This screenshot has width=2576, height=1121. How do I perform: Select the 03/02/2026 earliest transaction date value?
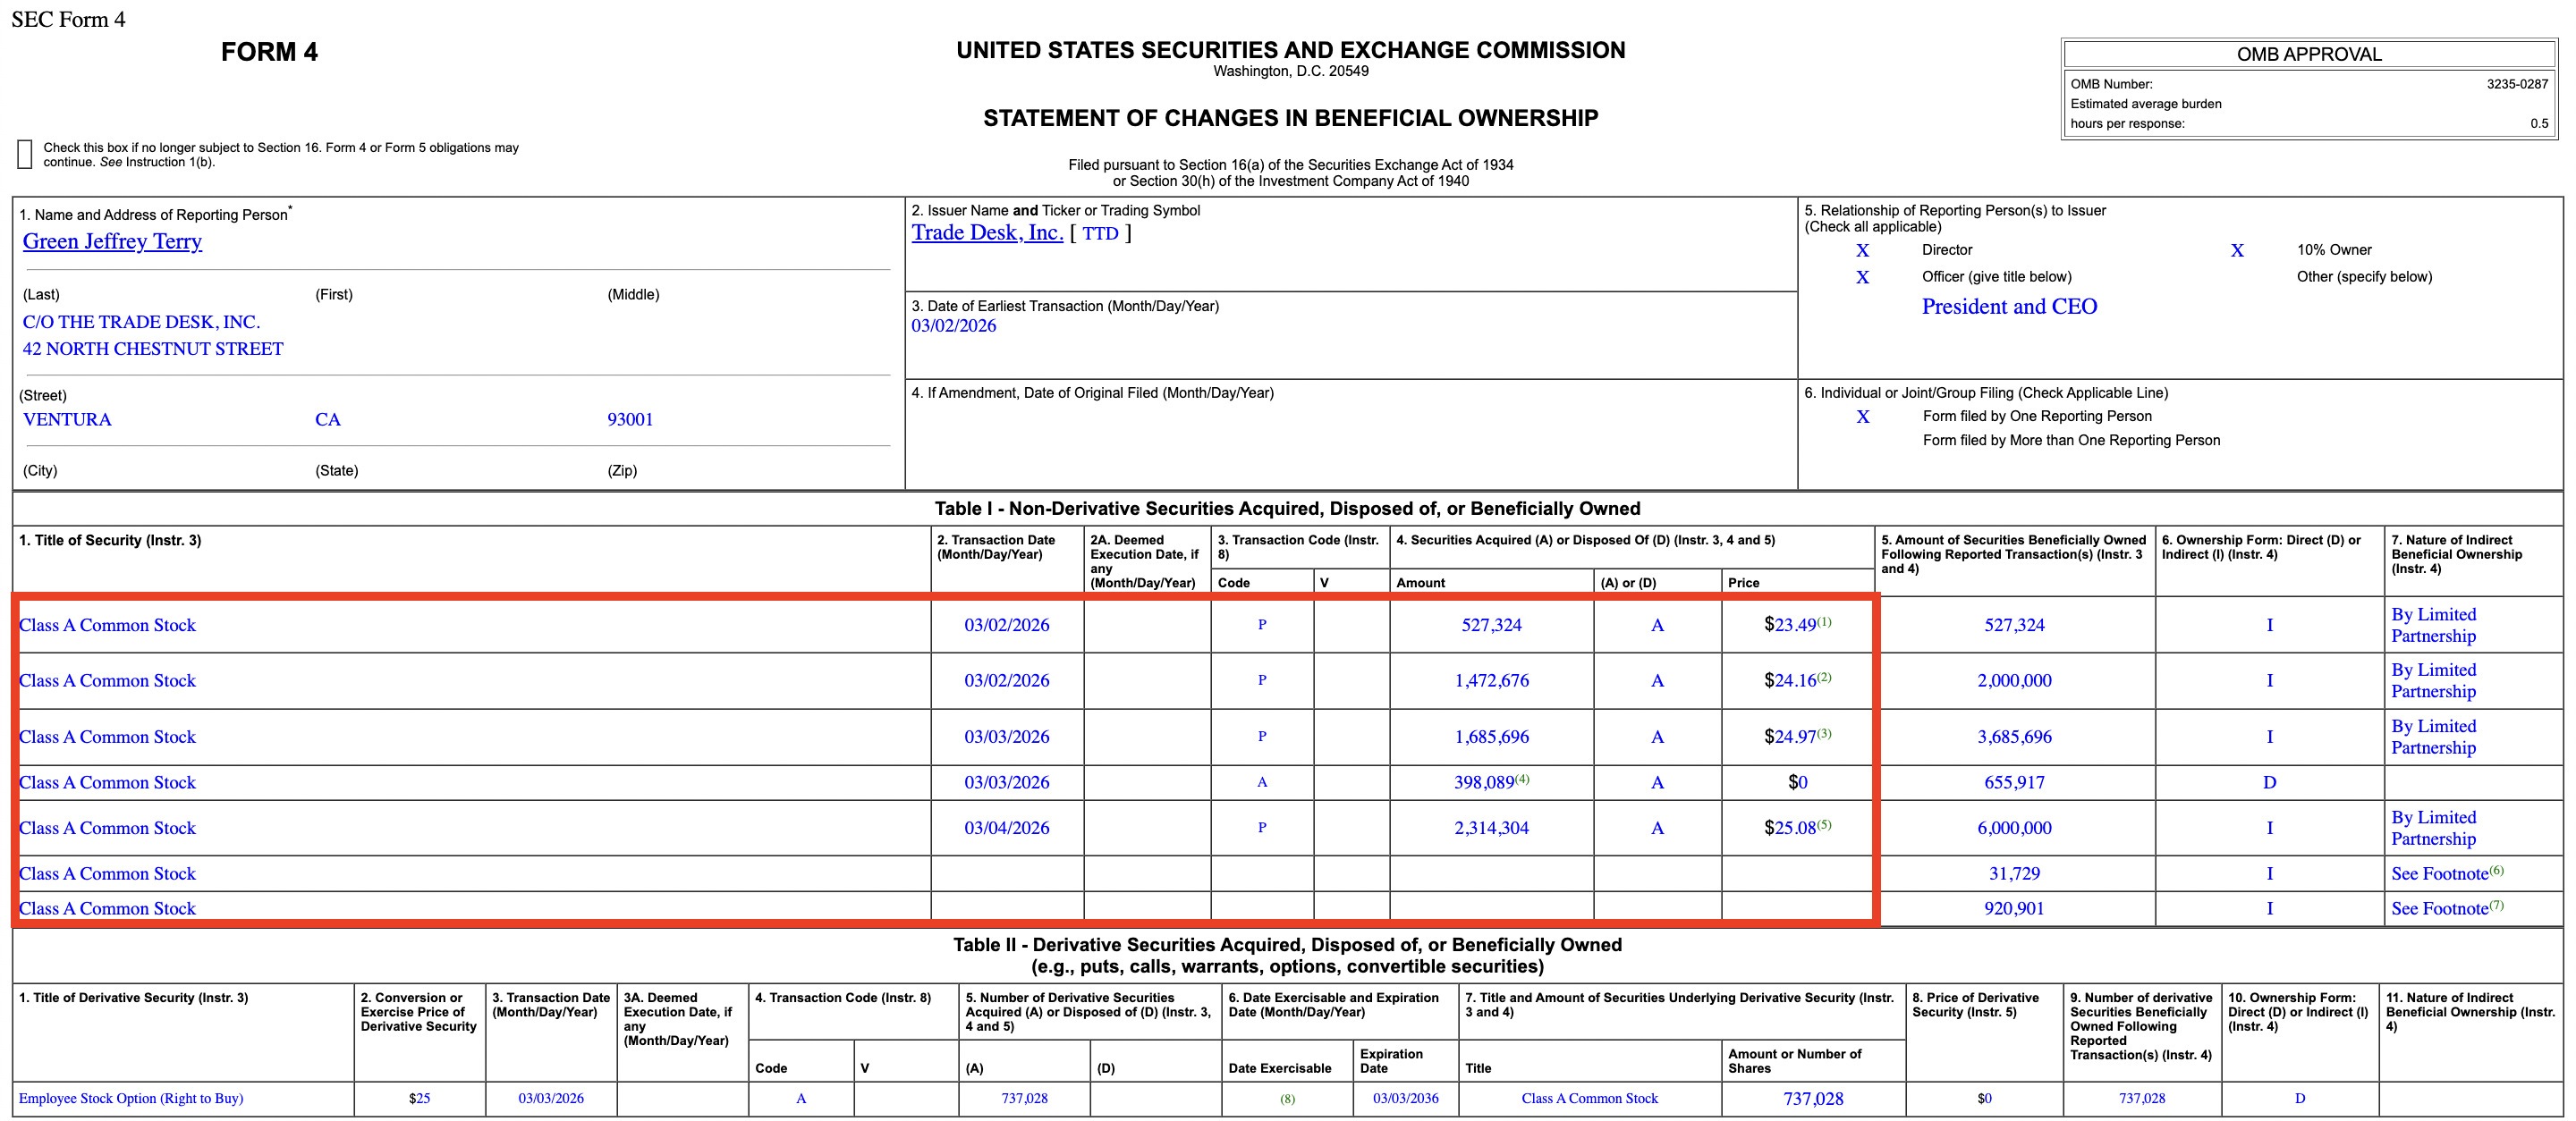pos(953,325)
